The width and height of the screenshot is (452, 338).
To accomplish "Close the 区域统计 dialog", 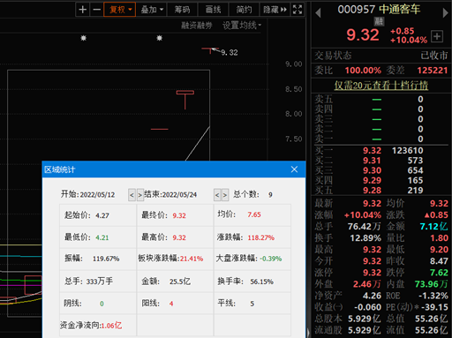I will point(294,169).
